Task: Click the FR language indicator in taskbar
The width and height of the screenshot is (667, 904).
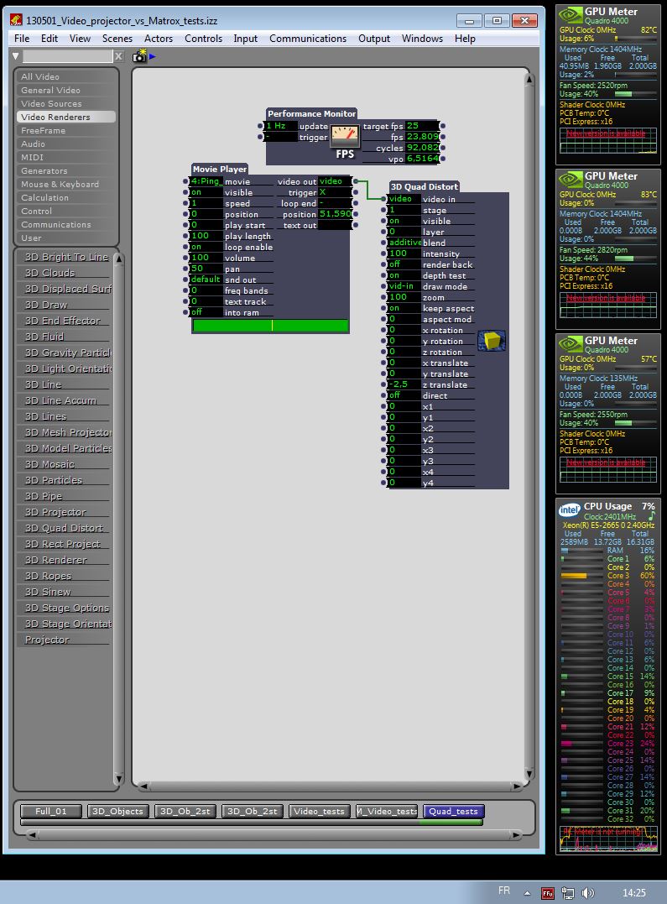Action: pyautogui.click(x=504, y=891)
